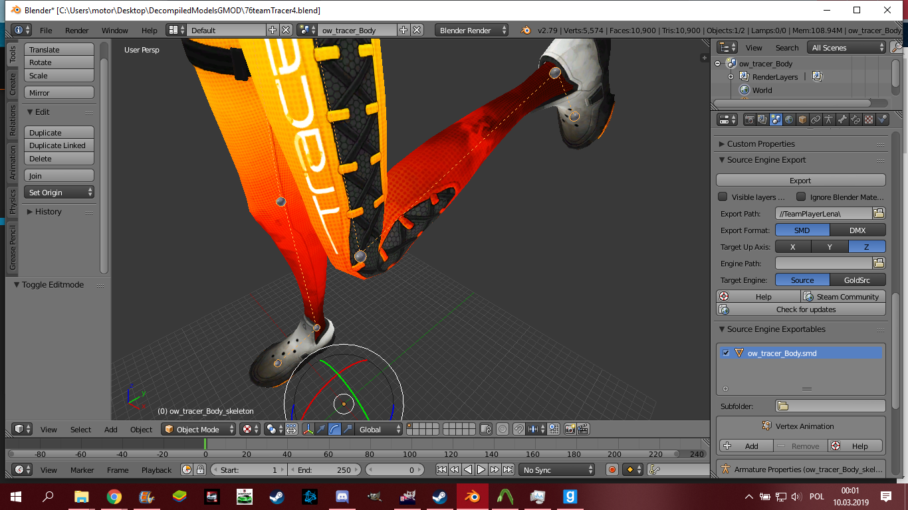Choose GoldSrc as target engine

858,280
